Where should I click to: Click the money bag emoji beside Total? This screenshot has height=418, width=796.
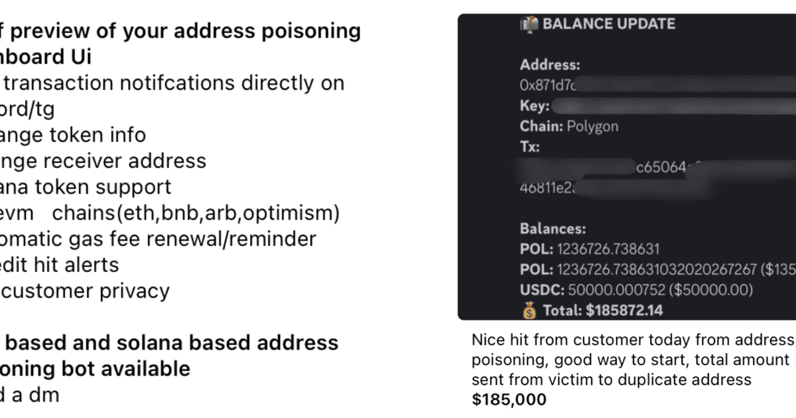point(529,311)
